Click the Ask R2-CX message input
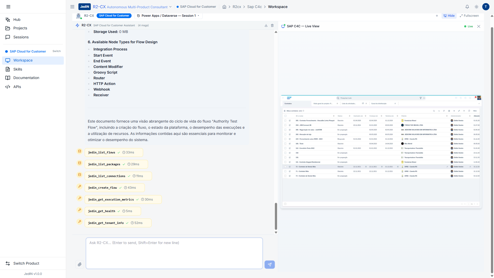The image size is (494, 278). (x=174, y=253)
